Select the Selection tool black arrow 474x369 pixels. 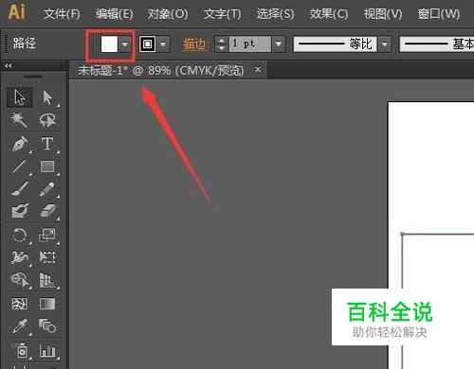20,97
